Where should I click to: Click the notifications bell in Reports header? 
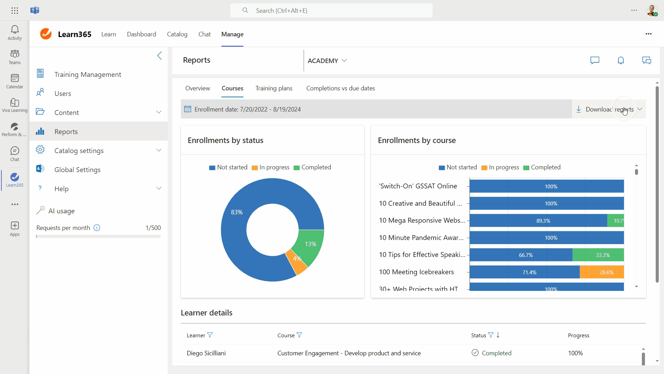(x=621, y=61)
